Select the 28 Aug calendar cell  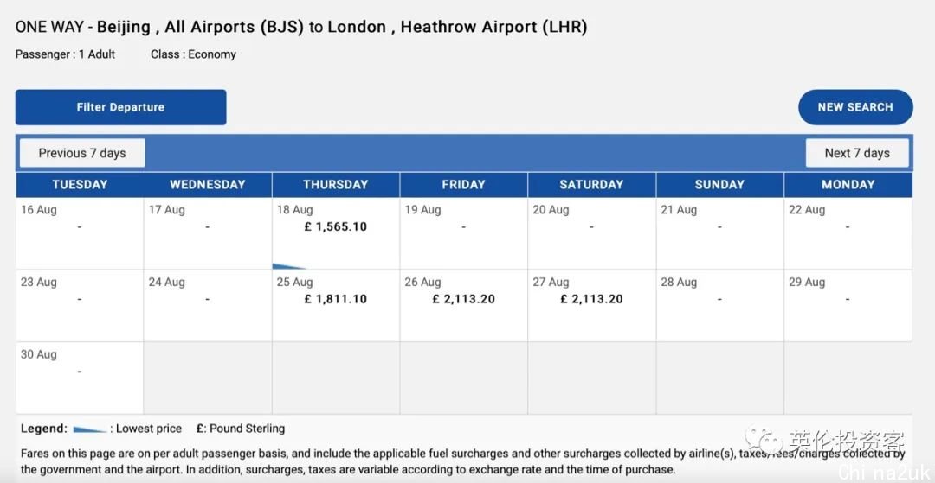pyautogui.click(x=719, y=305)
